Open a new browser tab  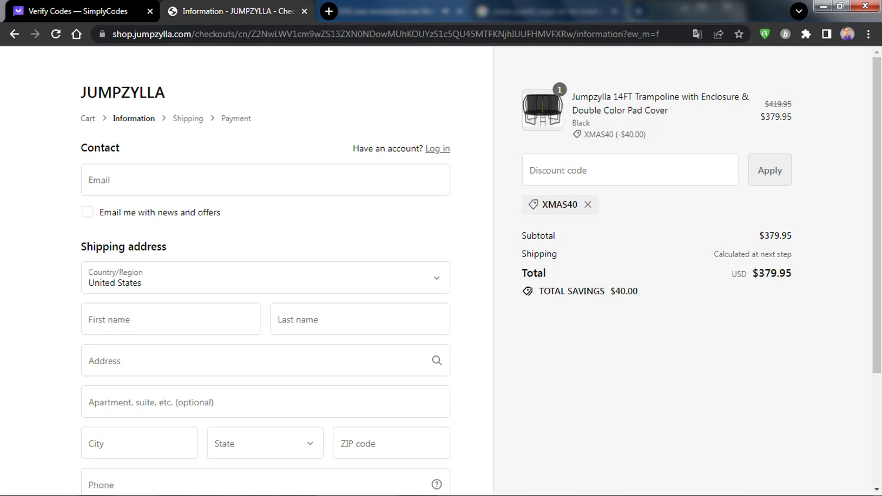pos(329,11)
